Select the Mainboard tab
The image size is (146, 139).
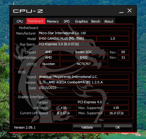click(x=36, y=21)
